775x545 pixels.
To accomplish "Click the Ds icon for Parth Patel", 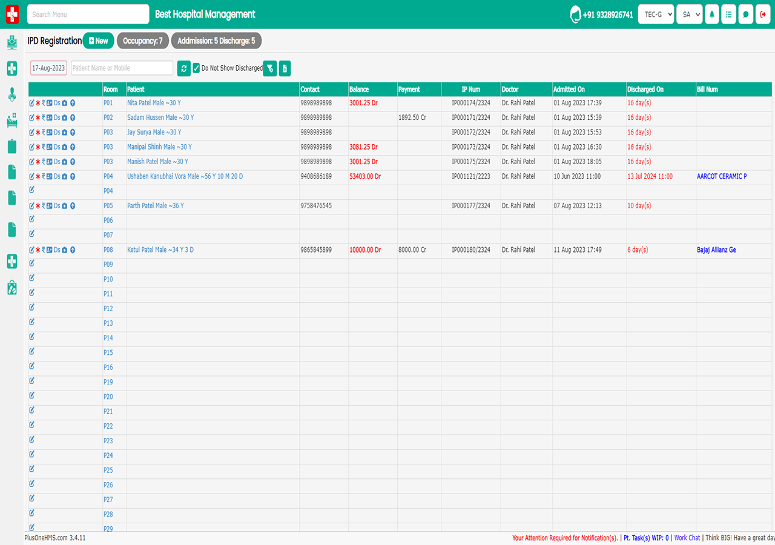I will pos(57,206).
